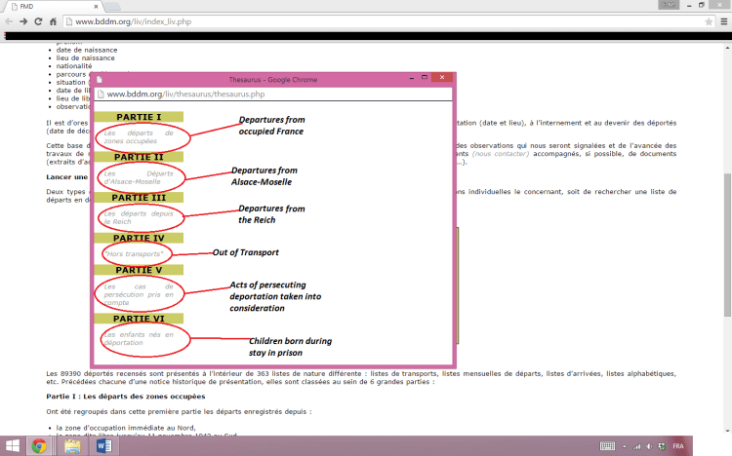Select the PARTIE I heading
Screen dimensions: 732x456
pyautogui.click(x=139, y=117)
